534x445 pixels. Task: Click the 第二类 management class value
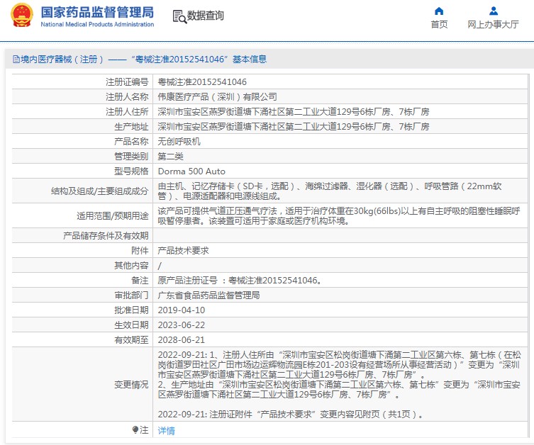point(171,157)
